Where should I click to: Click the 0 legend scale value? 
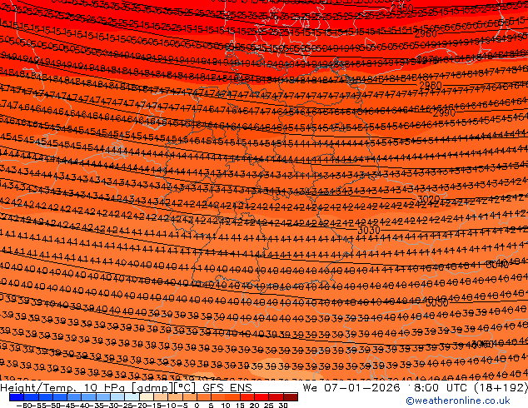[x=197, y=405]
